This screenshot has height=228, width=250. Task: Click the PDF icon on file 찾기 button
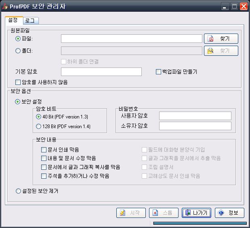click(210, 39)
